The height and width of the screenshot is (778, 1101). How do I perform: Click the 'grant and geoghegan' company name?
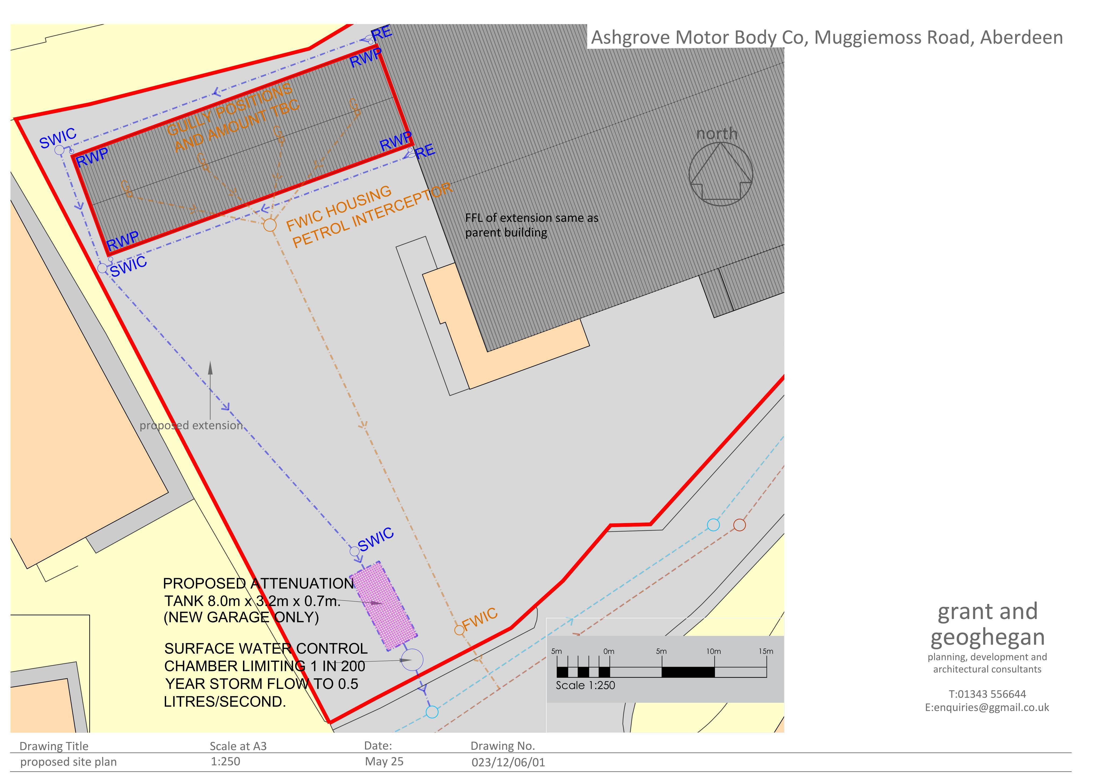click(987, 624)
